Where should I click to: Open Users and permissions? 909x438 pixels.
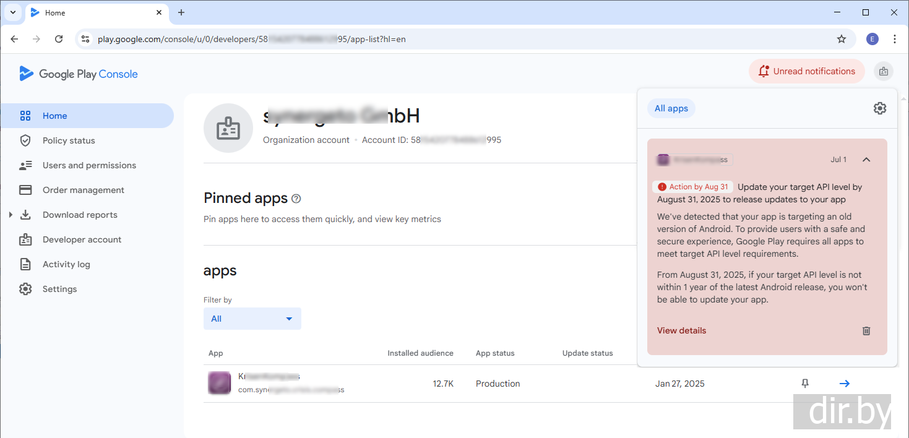point(89,165)
